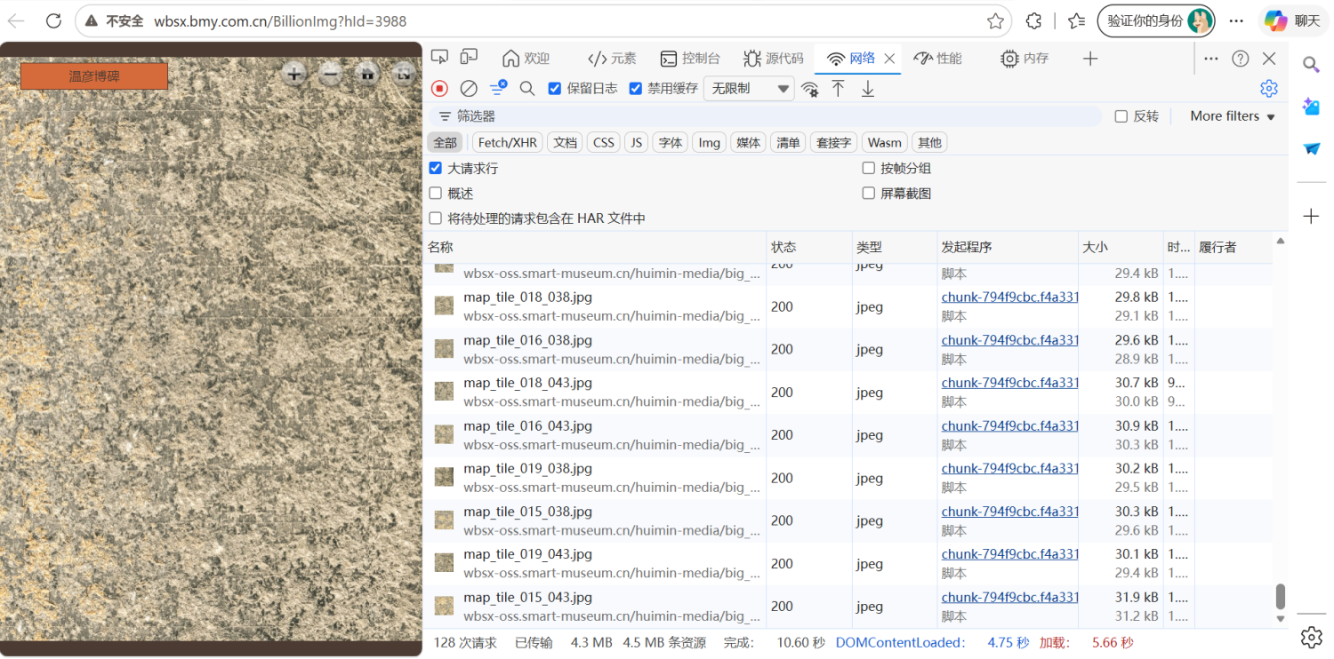
Task: Uncheck the 大请求行 option
Action: pos(436,168)
